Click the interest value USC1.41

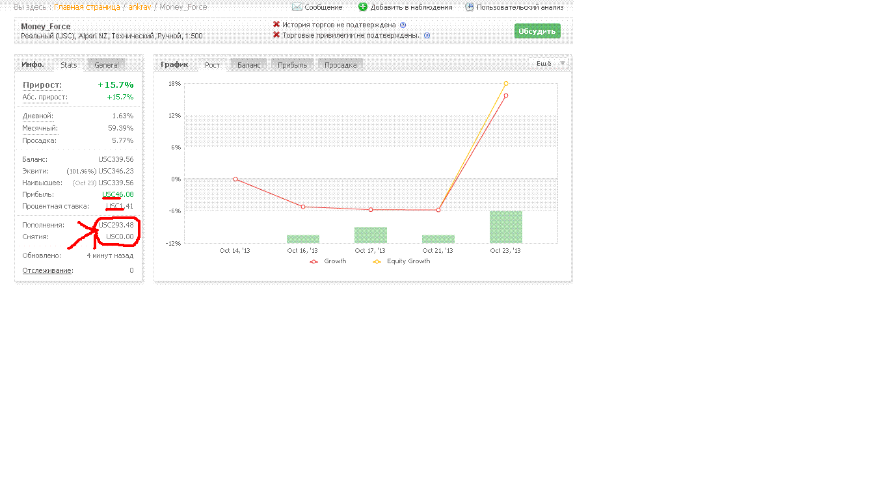point(120,206)
